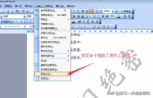Click the 3-D Style icon
153x98 pixels.
pyautogui.click(x=97, y=22)
